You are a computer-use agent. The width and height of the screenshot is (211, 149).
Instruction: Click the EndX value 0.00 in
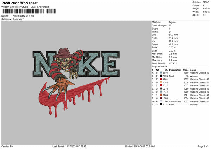pos(172,47)
